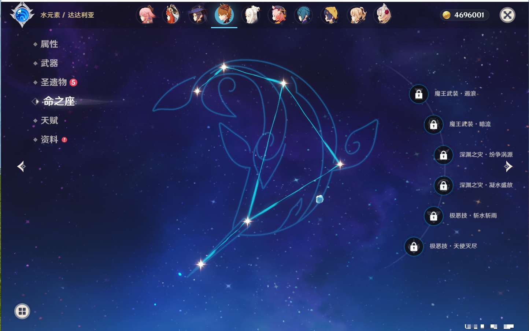Click the Hydro element emblem icon
Viewport: 529px width, 331px height.
(x=22, y=15)
